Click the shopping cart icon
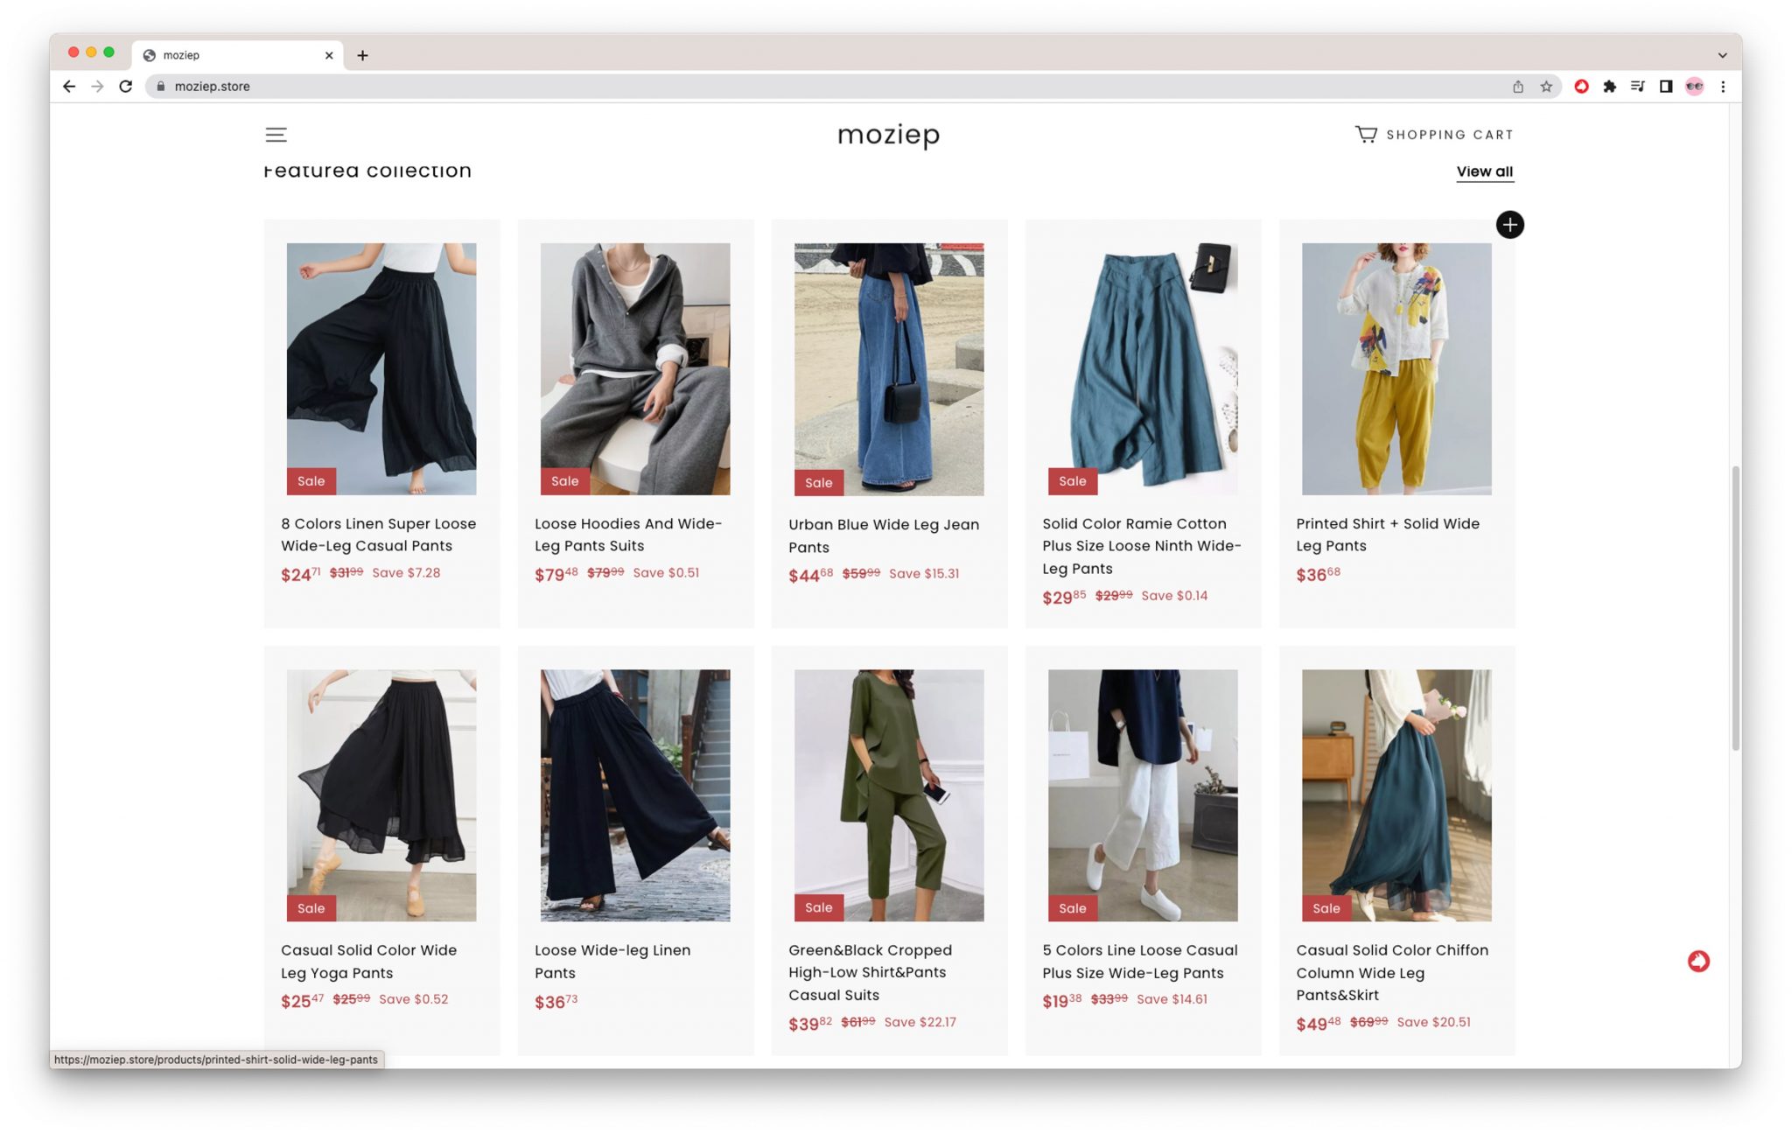This screenshot has height=1134, width=1792. click(1365, 134)
